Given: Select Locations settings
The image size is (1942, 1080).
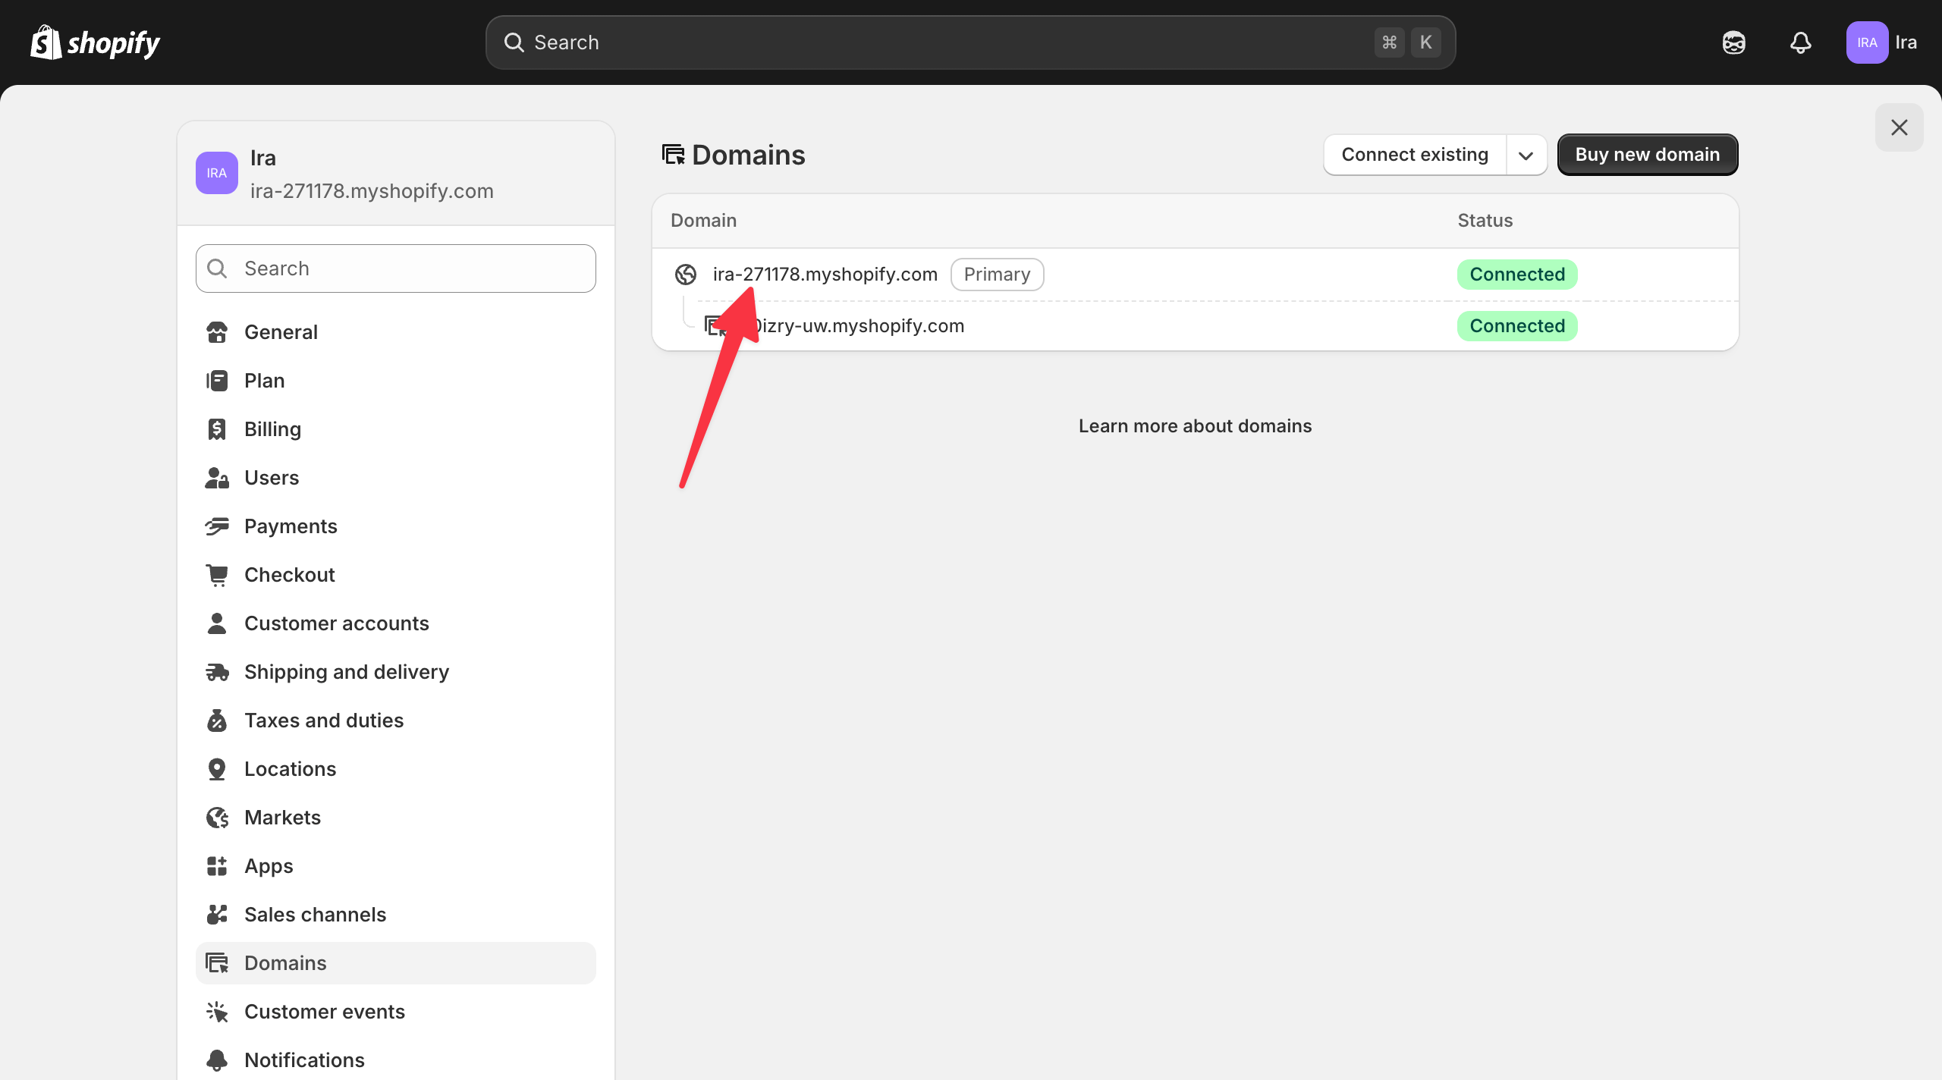Looking at the screenshot, I should pos(396,769).
